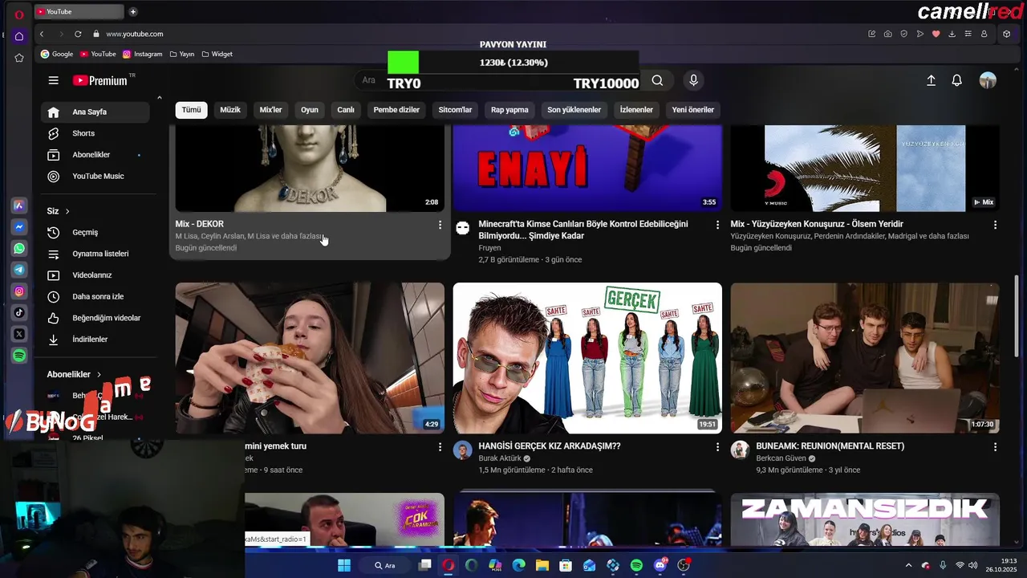Open X (Twitter) in the Opera sidebar

pos(19,334)
